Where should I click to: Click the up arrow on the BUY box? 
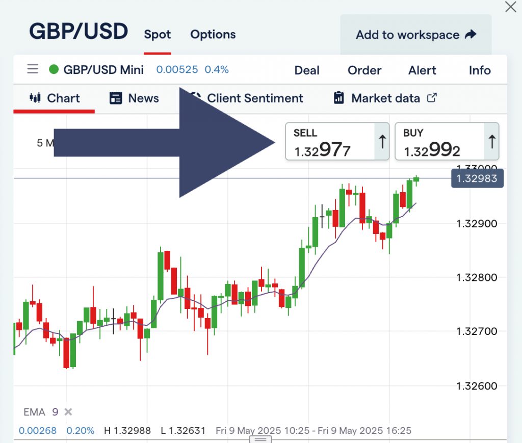coord(492,141)
